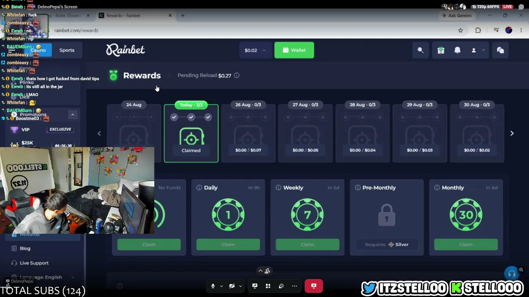Open the notifications bell

click(x=458, y=50)
